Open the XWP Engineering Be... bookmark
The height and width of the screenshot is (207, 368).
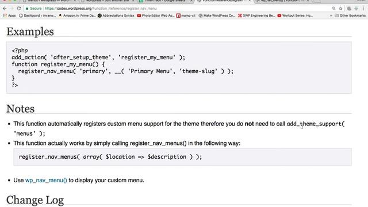[x=256, y=16]
